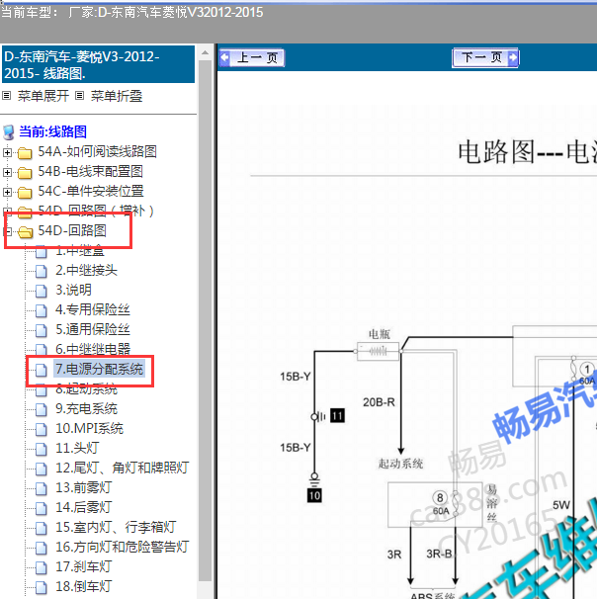Click the 当前:线路图 computer icon

[9, 132]
